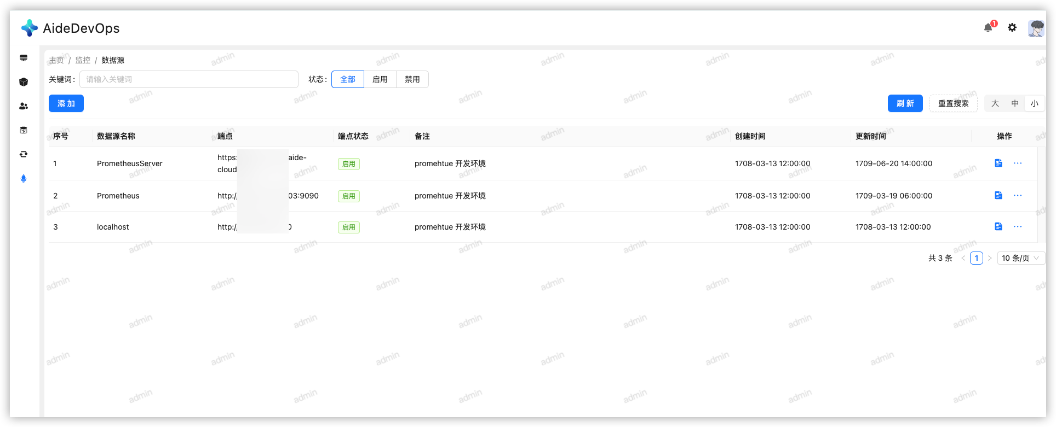1056x427 pixels.
Task: Open more actions for Prometheus row
Action: [x=1018, y=195]
